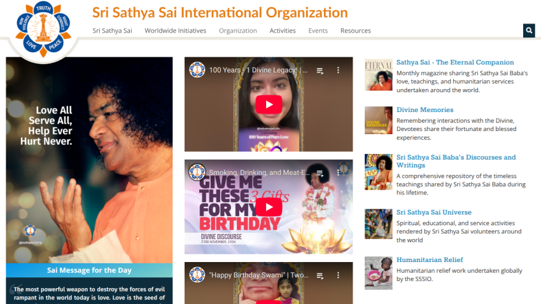This screenshot has width=541, height=304.
Task: Click 'A comprehensive repository of the timeless' description
Action: pyautogui.click(x=461, y=184)
